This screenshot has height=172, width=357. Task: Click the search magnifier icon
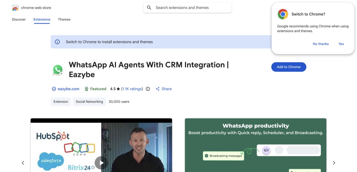pos(149,8)
